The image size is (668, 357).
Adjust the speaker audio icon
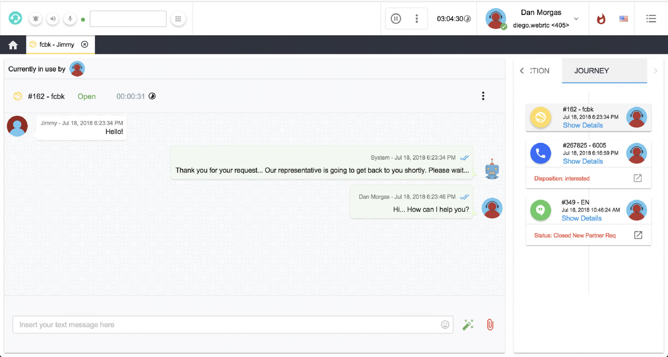[x=53, y=19]
